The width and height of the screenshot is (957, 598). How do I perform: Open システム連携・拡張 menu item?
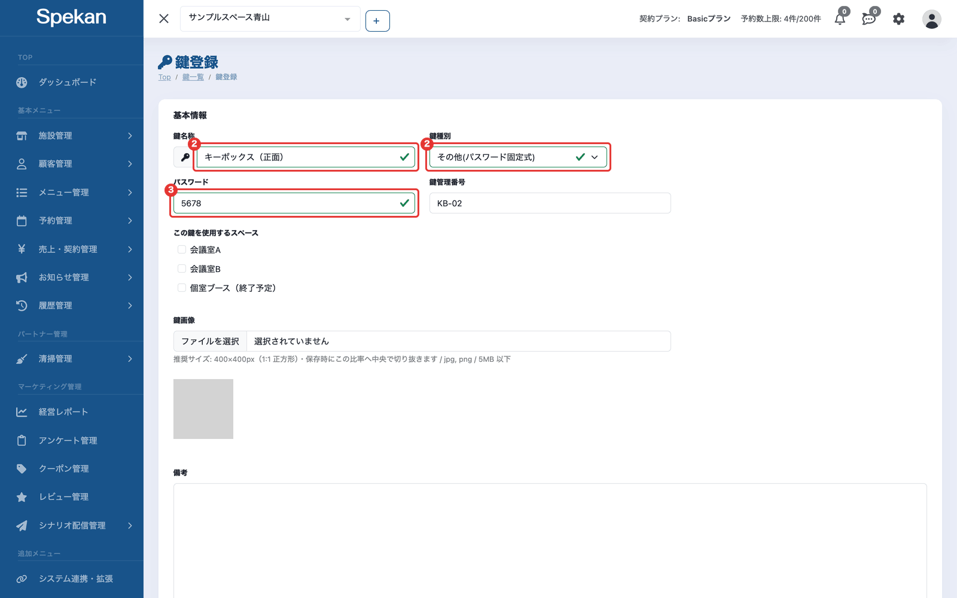click(72, 579)
